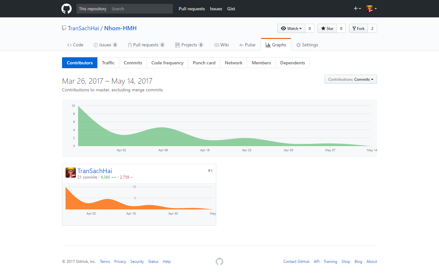The height and width of the screenshot is (277, 439).
Task: Open the repository Wiki tab
Action: pos(221,45)
